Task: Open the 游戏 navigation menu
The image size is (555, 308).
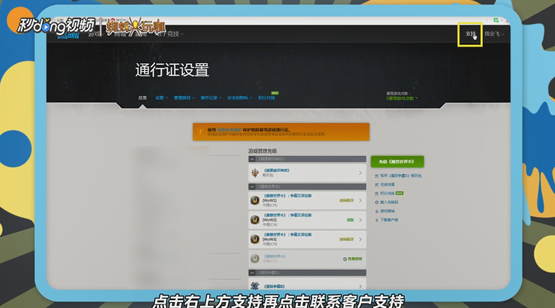Action: 95,33
